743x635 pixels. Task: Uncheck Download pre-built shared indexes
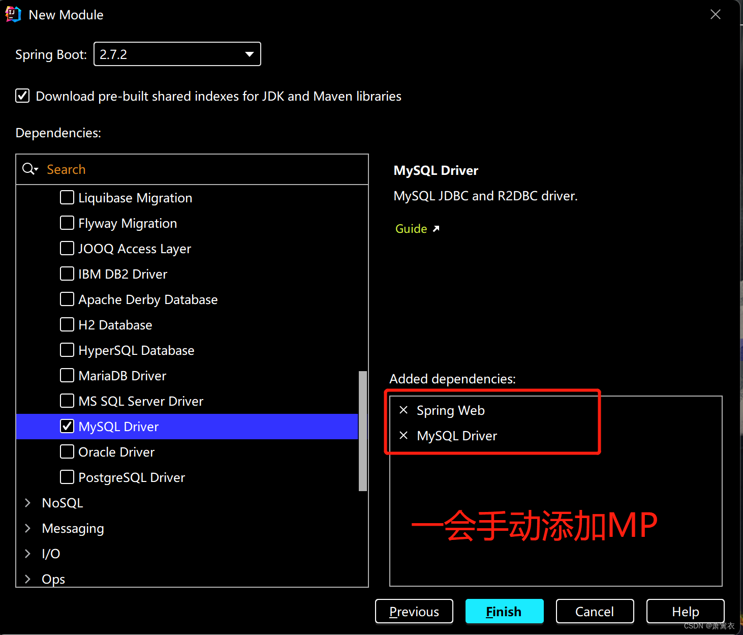pos(22,96)
